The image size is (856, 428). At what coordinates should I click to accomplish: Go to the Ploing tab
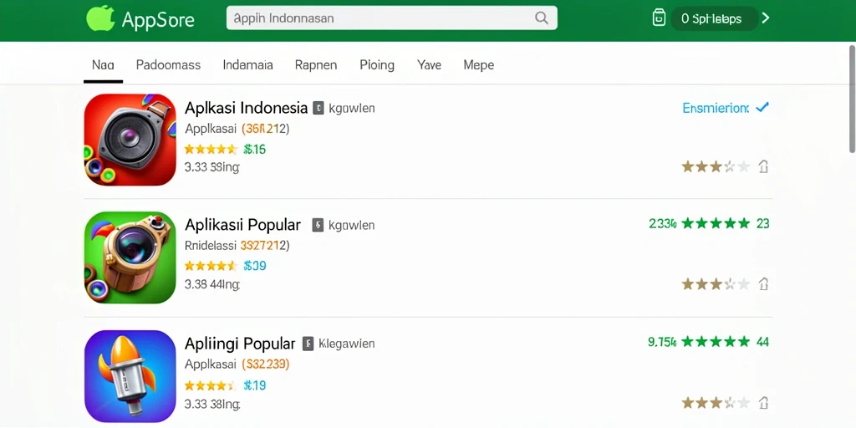coord(377,65)
